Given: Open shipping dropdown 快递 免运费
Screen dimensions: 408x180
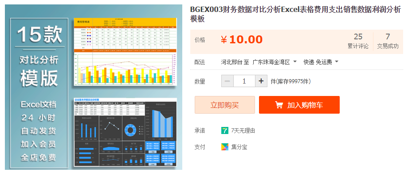Looking at the screenshot, I should [x=321, y=62].
